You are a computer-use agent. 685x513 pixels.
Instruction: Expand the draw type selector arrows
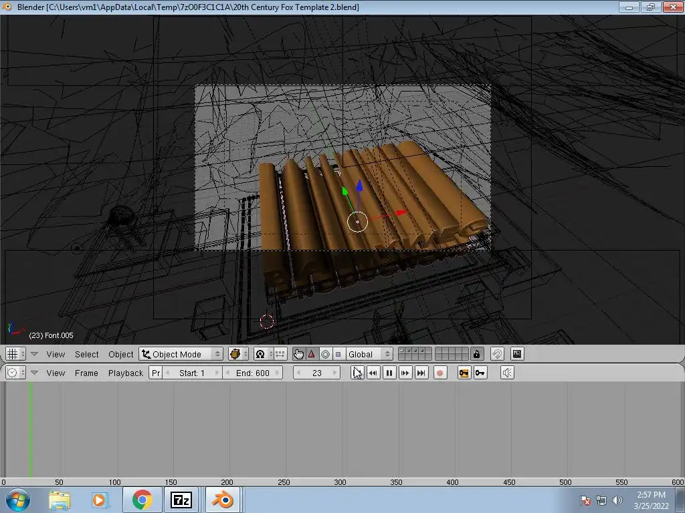[246, 354]
